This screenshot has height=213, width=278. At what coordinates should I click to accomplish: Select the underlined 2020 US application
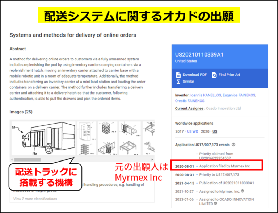pyautogui.click(x=215, y=131)
